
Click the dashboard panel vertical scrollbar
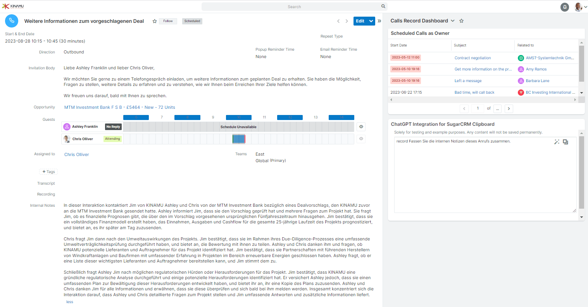click(x=581, y=172)
